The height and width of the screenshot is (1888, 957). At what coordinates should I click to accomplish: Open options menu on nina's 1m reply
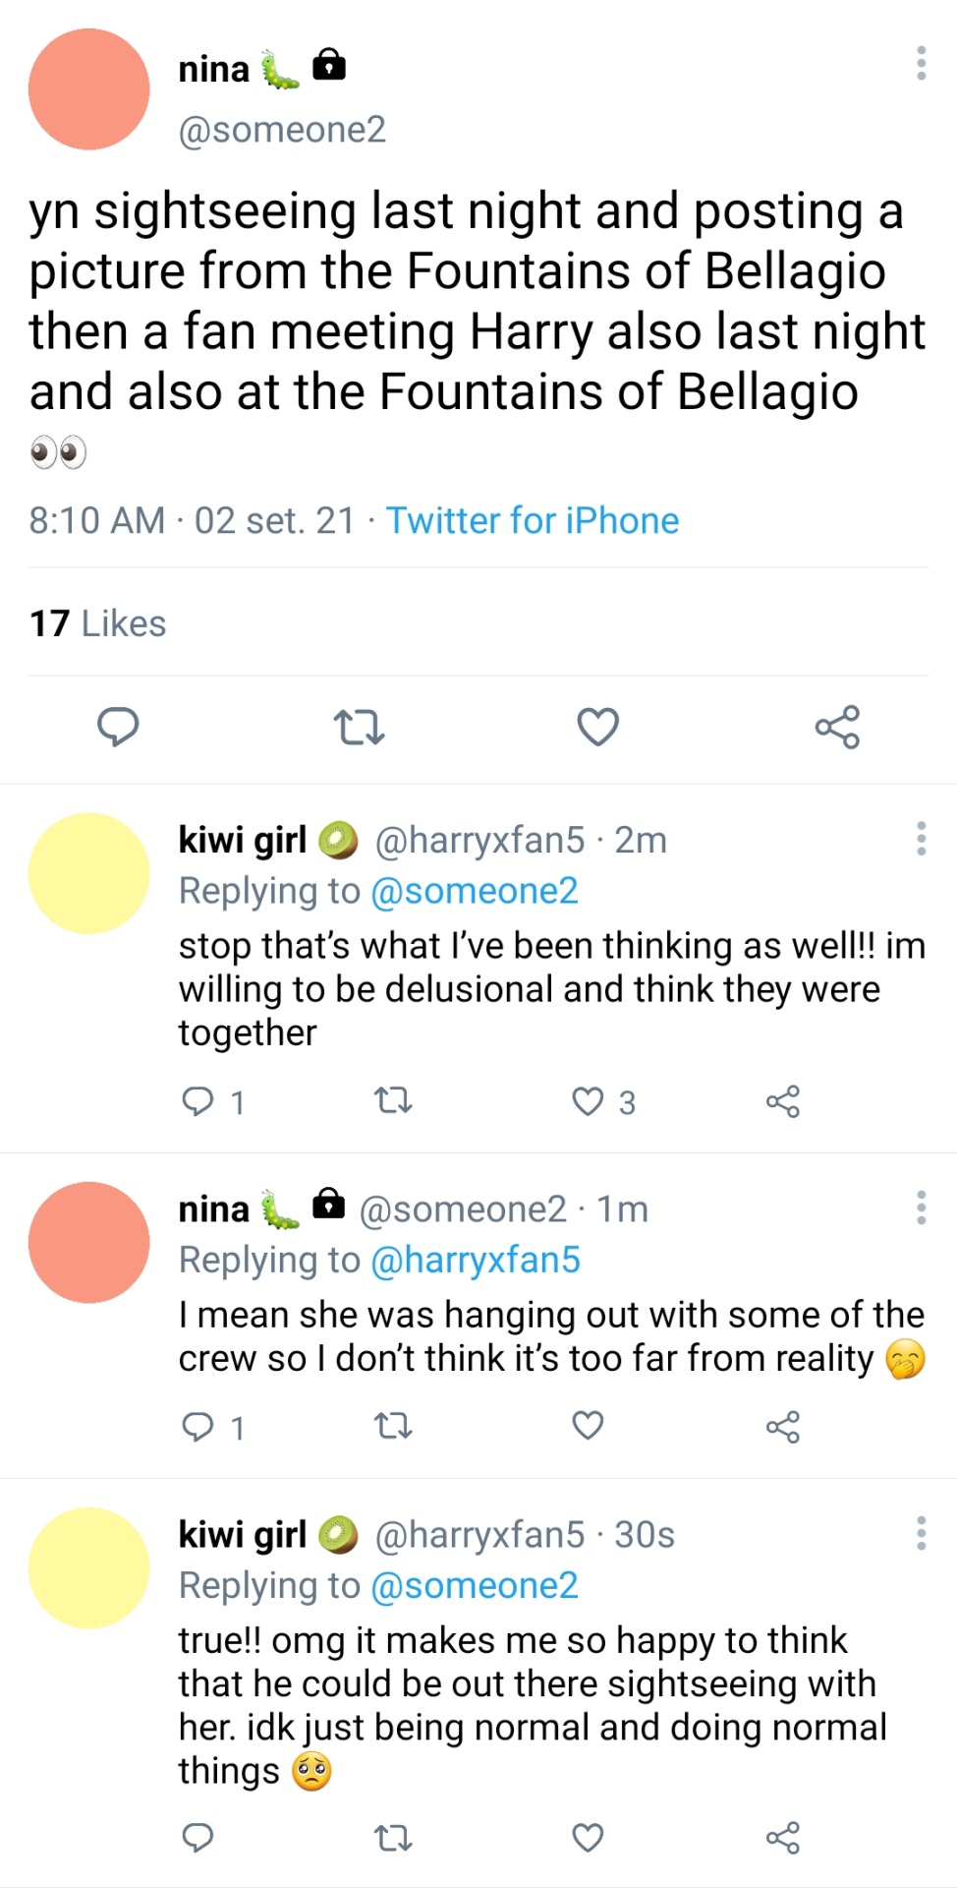point(921,1208)
